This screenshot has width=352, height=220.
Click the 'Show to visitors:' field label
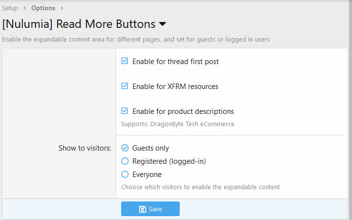point(84,148)
